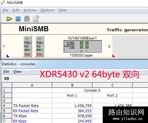Stop port 02 traffic

(x=40, y=54)
